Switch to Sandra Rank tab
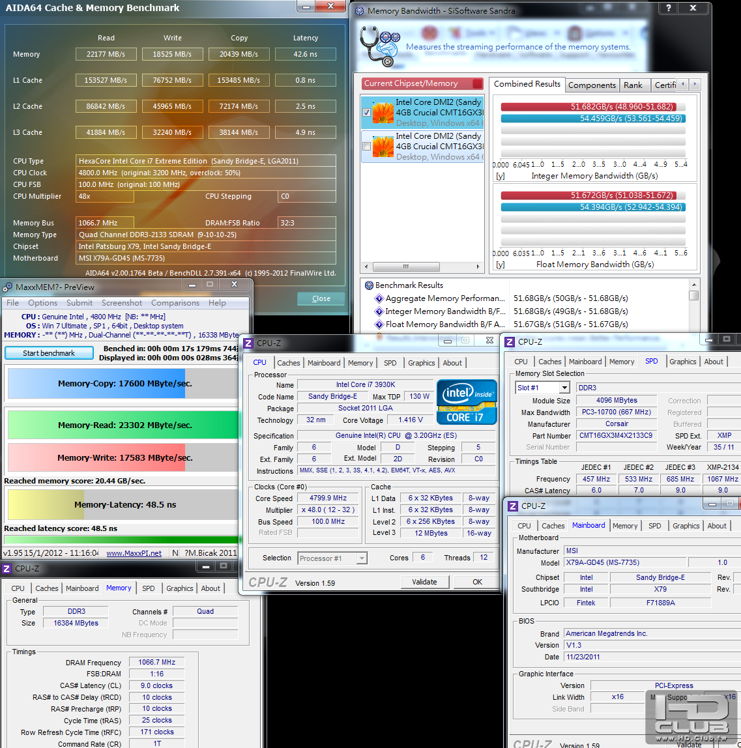The image size is (741, 748). [633, 85]
